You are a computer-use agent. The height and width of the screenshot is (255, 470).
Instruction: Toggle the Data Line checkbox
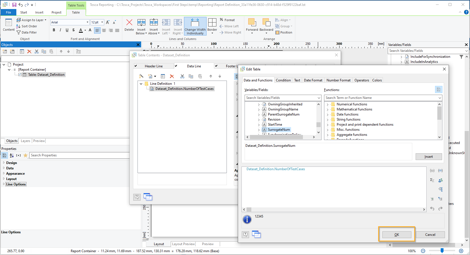176,66
